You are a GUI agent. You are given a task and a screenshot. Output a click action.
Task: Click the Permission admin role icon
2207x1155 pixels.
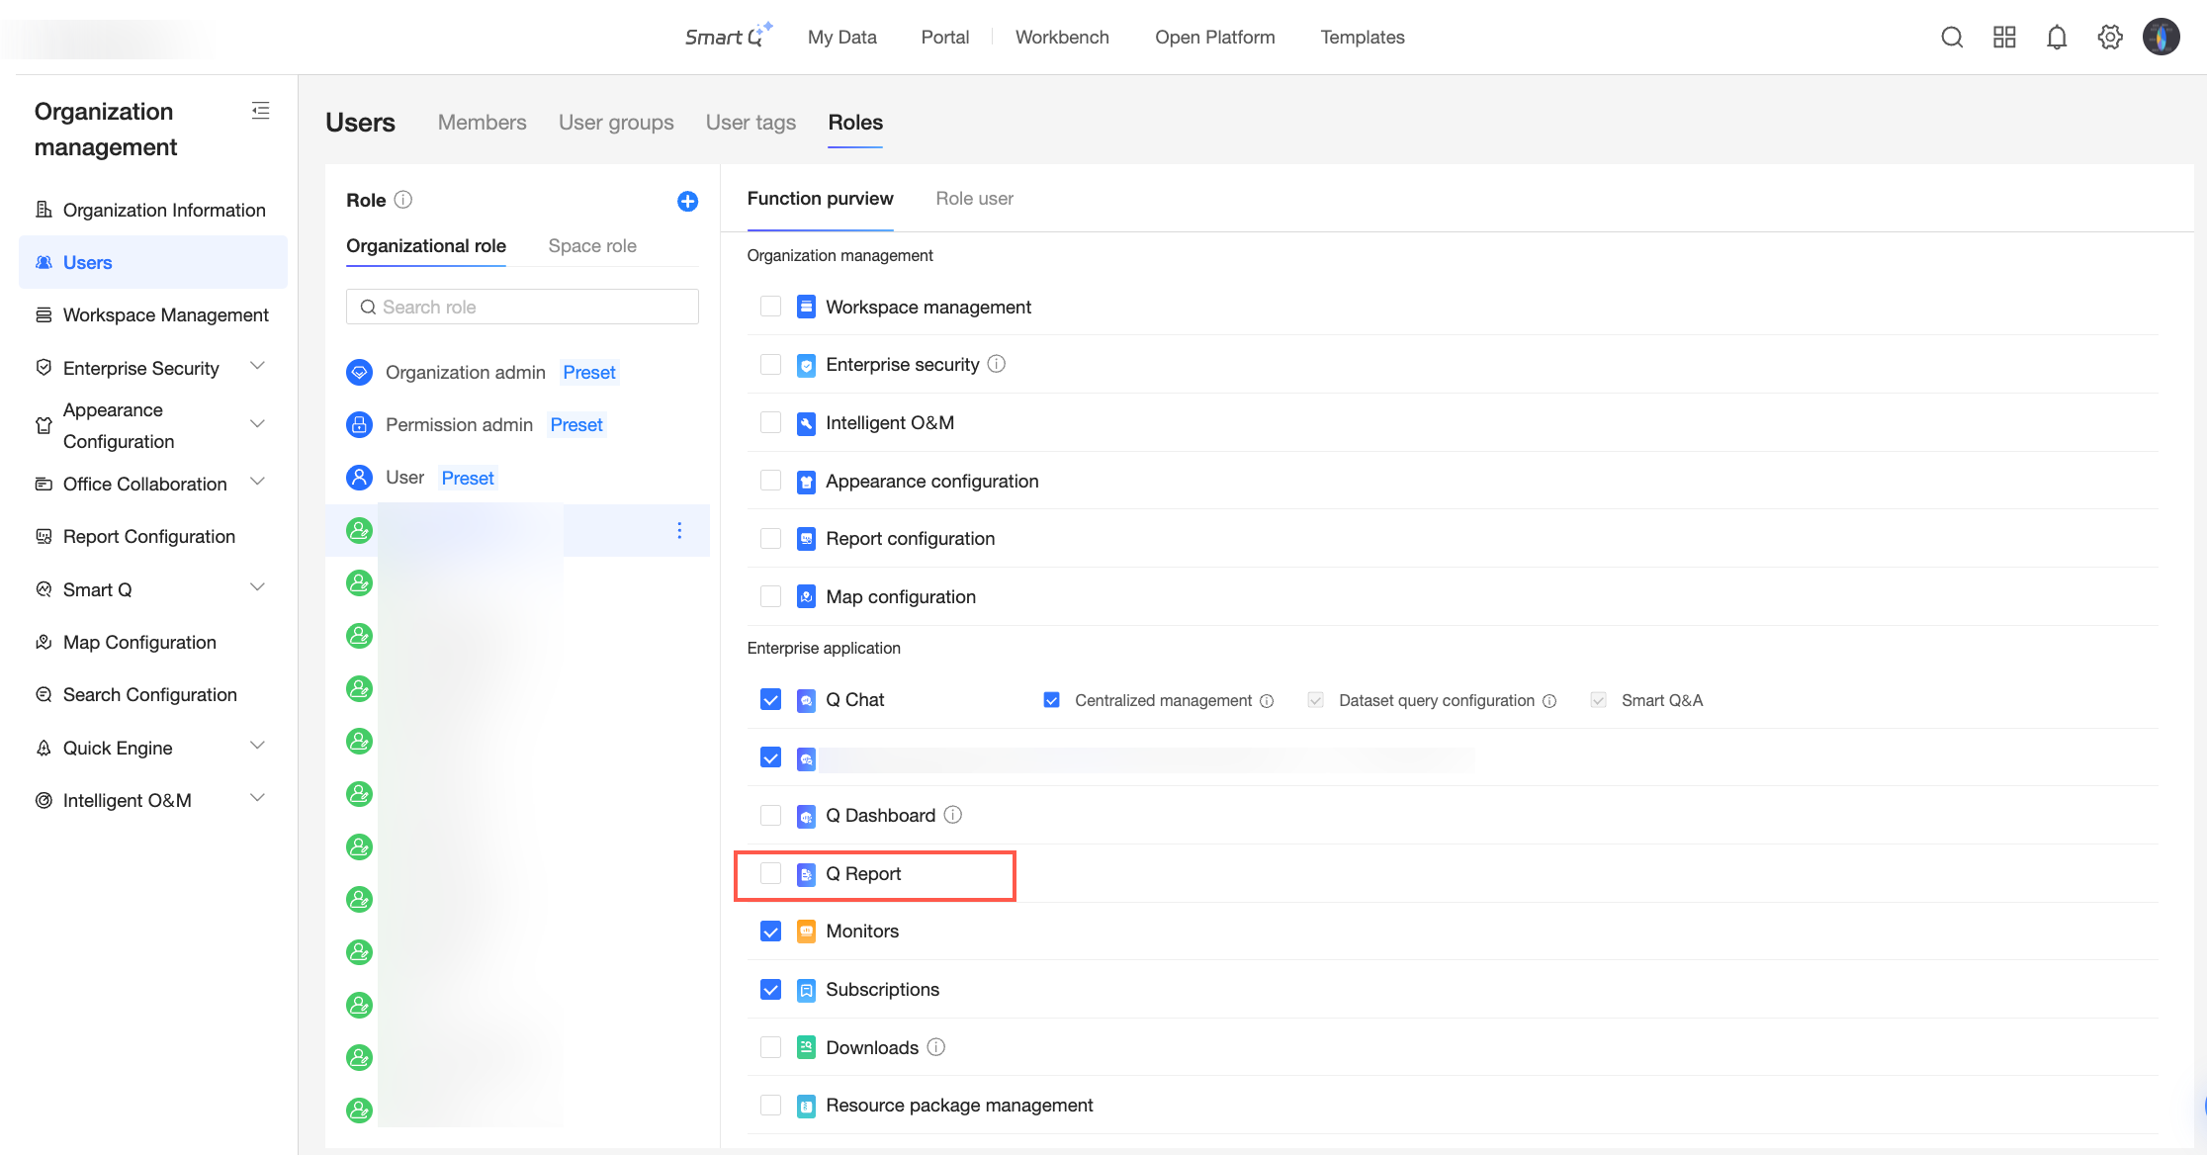[x=359, y=424]
